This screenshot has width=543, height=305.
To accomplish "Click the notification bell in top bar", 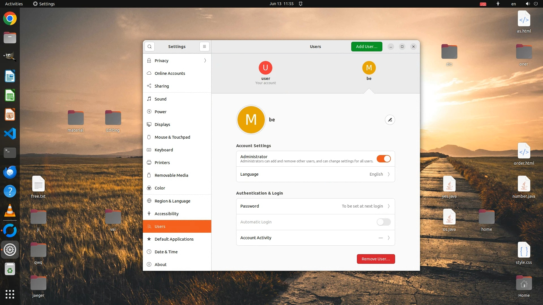I will point(301,4).
